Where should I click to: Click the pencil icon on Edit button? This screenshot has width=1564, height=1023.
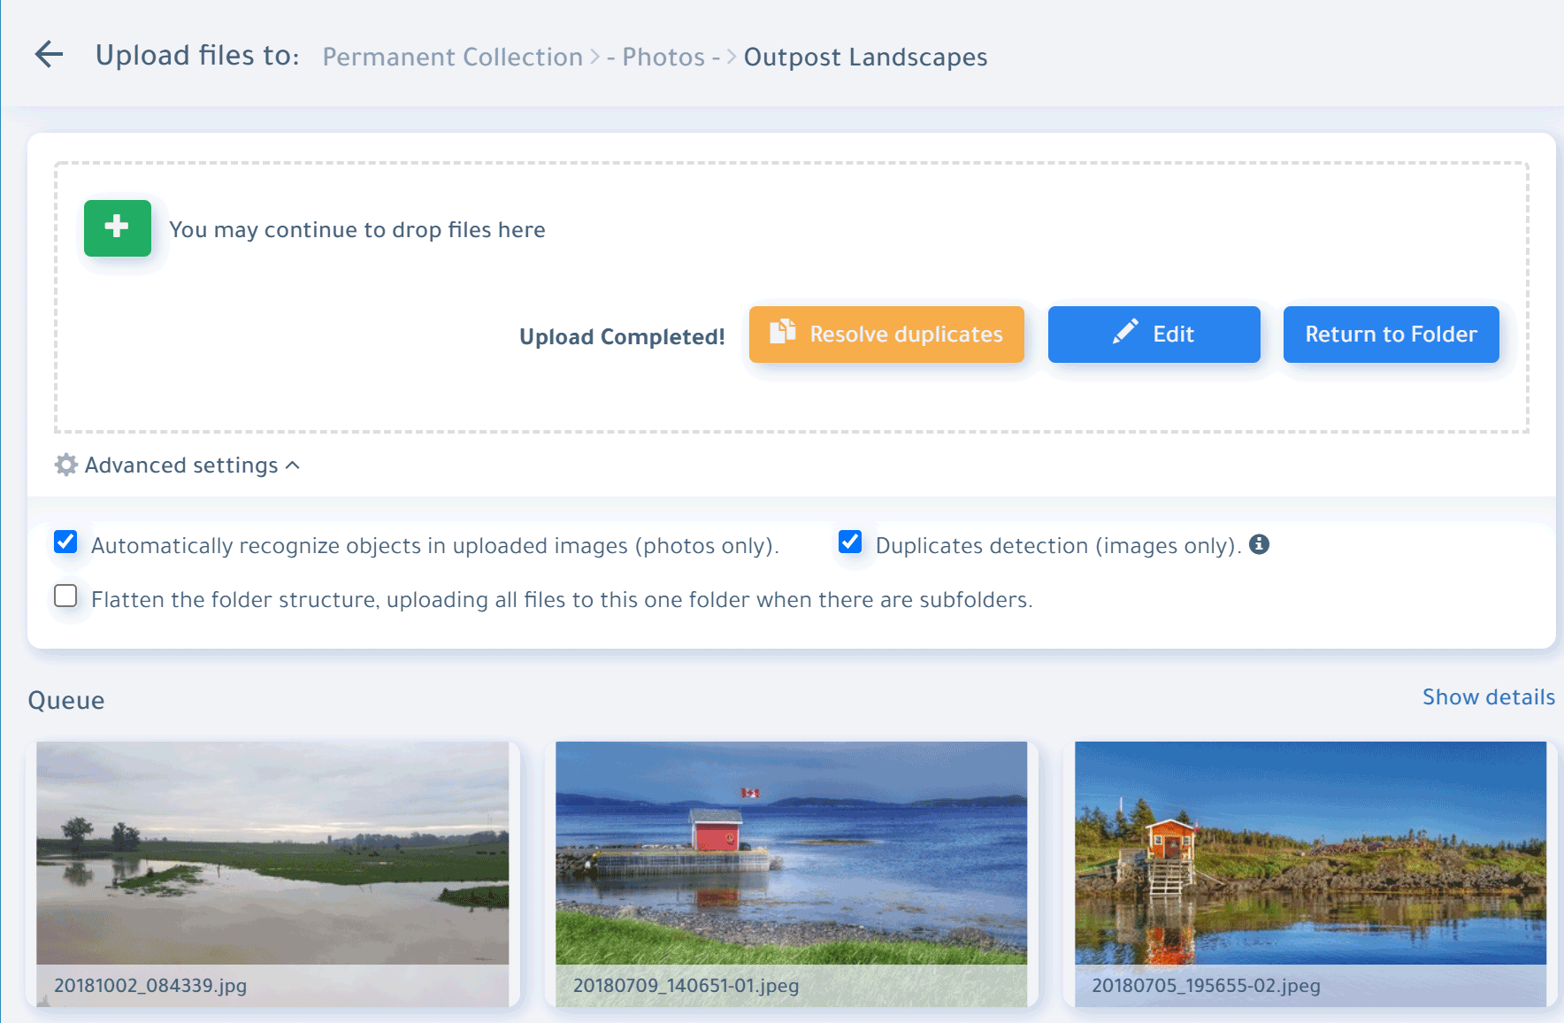[x=1125, y=333]
